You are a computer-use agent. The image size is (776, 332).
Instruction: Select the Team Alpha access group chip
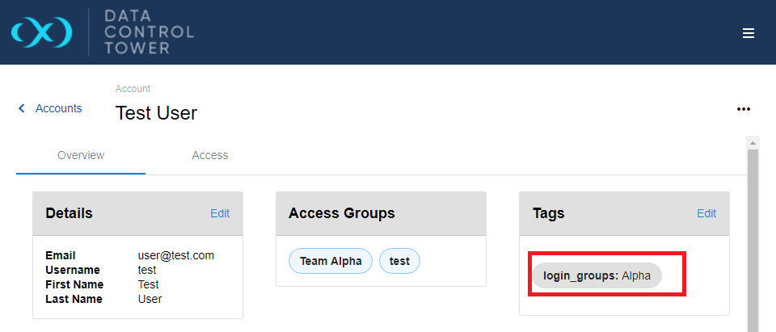coord(330,261)
